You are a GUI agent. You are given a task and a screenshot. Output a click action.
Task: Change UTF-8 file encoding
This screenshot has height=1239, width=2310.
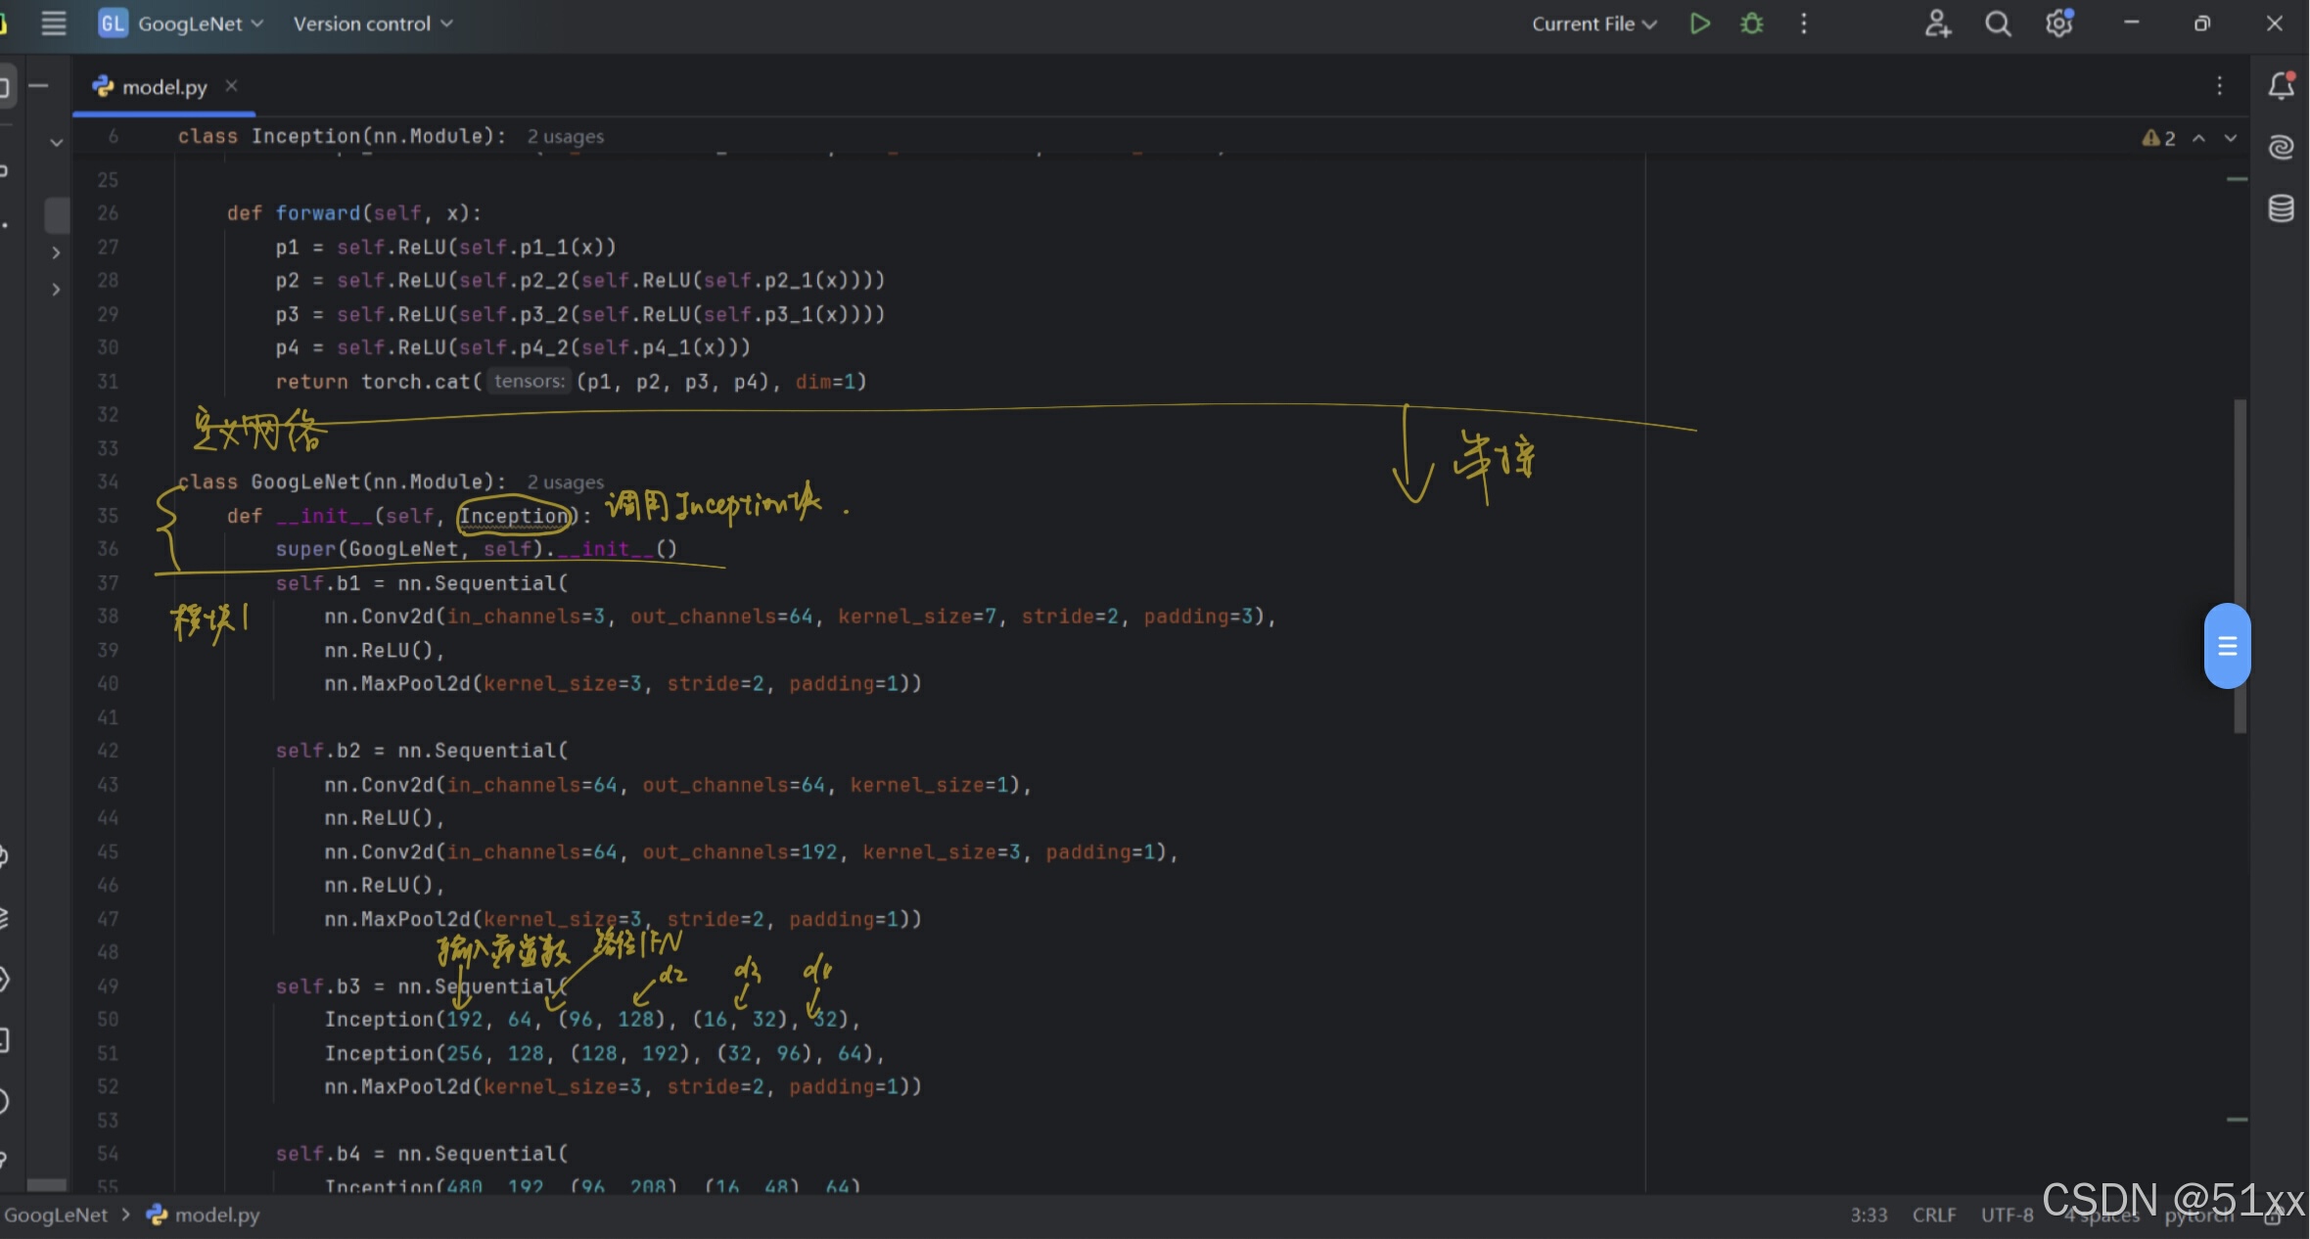2007,1215
